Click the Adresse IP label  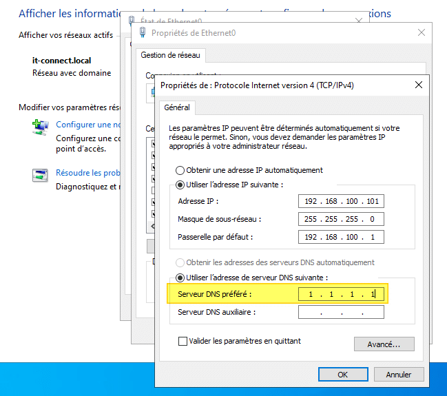pyautogui.click(x=198, y=201)
